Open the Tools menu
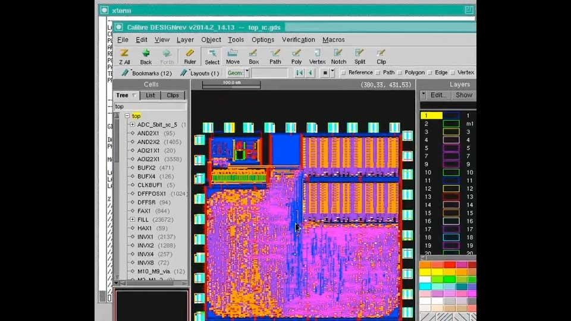The width and height of the screenshot is (571, 321). (236, 40)
